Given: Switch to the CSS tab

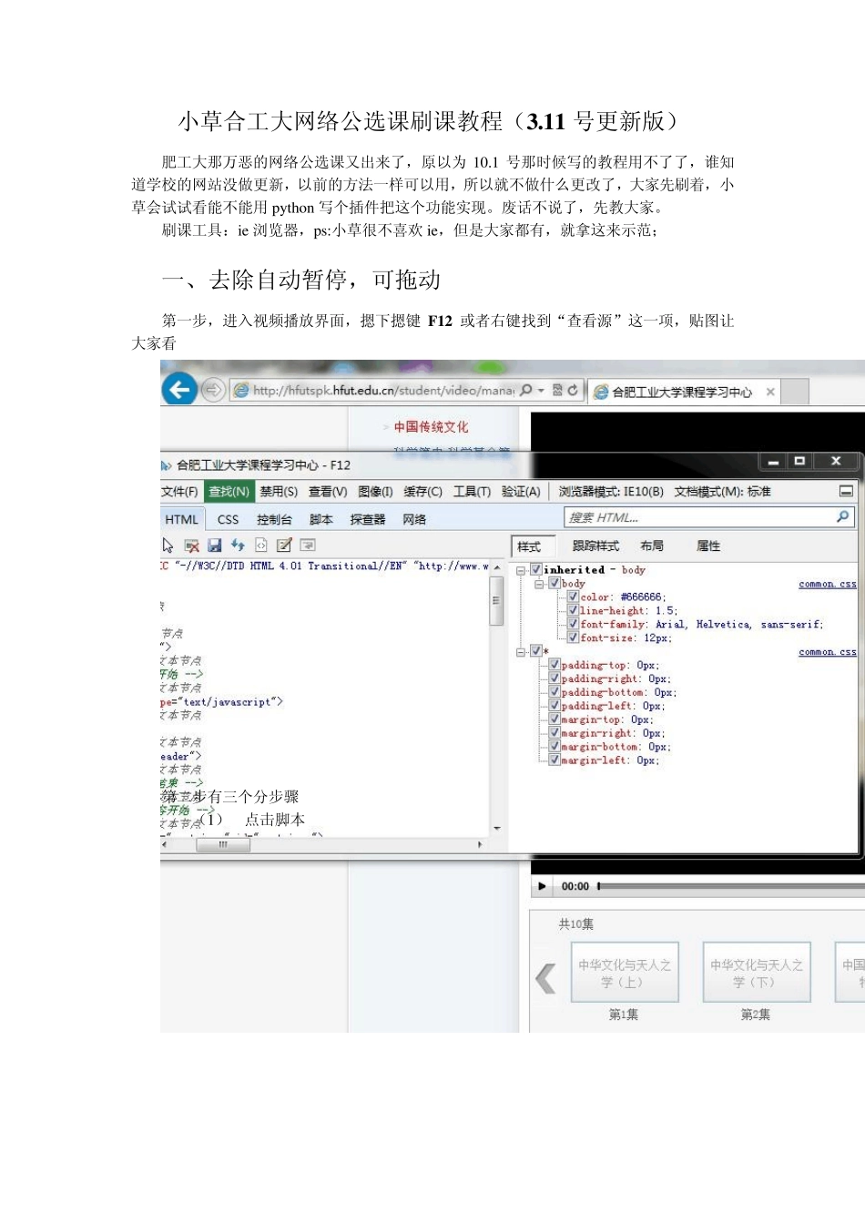Looking at the screenshot, I should click(x=228, y=519).
